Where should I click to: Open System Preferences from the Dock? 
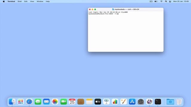tap(141, 102)
